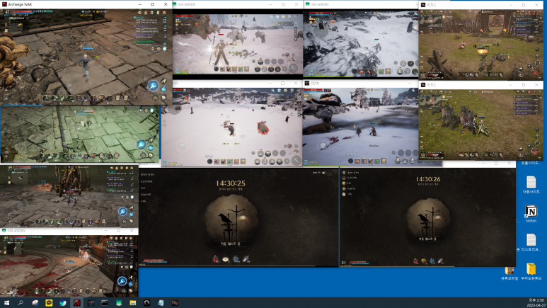Click the black round taskbar icon
Screen dimensions: 547x308
[x=147, y=303]
